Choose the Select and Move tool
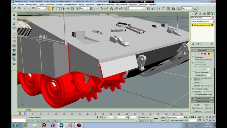 click(68, 9)
